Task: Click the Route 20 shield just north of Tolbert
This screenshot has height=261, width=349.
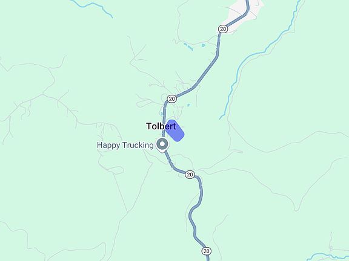Action: [x=171, y=98]
